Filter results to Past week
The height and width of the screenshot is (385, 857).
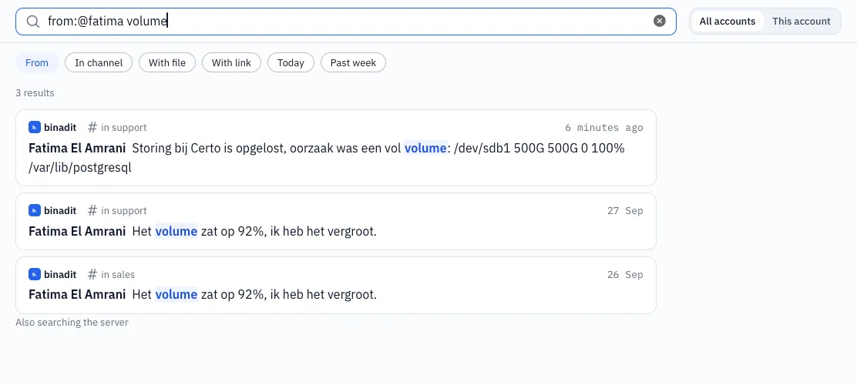(353, 63)
